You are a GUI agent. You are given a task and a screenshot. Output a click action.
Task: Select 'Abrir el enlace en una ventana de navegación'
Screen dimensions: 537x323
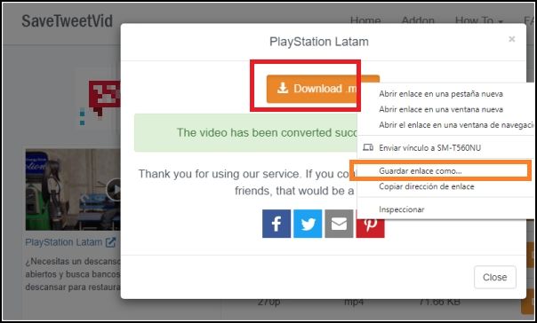[455, 125]
